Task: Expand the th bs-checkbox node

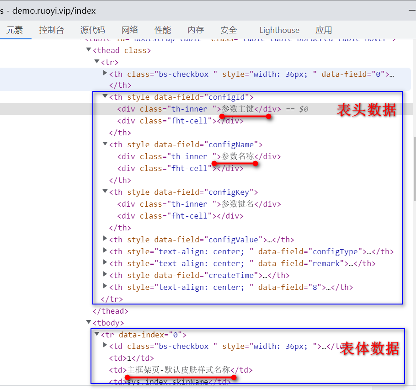Action: pyautogui.click(x=105, y=73)
